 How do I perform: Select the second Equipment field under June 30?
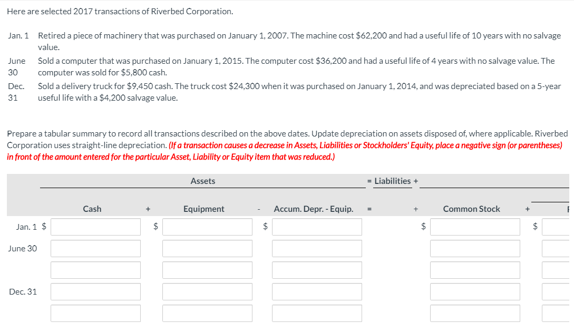coord(207,270)
